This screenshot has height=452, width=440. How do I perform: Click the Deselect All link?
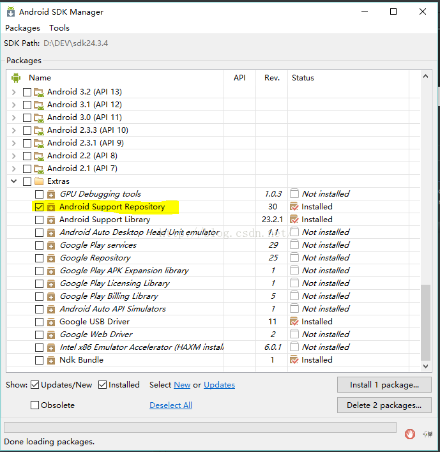click(171, 405)
